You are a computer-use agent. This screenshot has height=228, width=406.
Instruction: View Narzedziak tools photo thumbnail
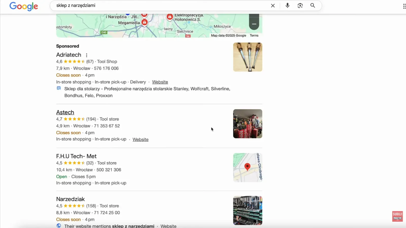(247, 210)
